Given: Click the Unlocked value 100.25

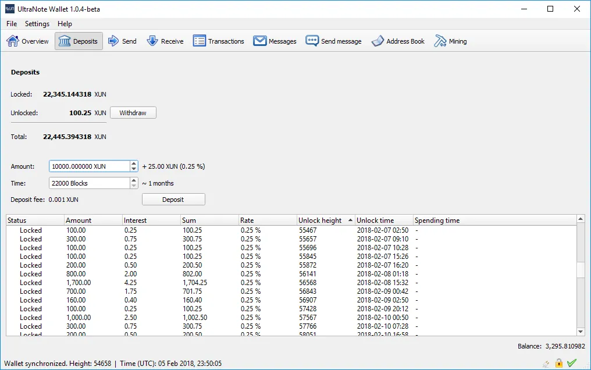Looking at the screenshot, I should pos(80,113).
